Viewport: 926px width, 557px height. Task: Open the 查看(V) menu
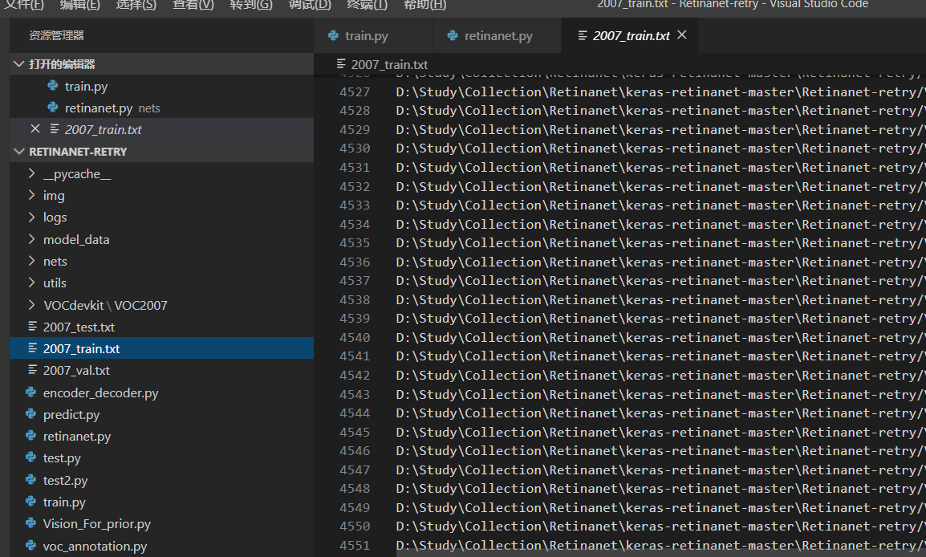coord(193,5)
